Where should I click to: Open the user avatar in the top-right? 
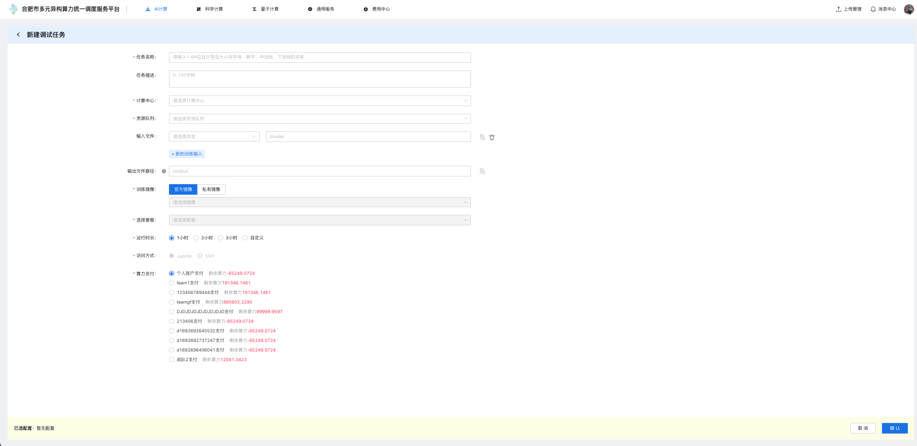pos(908,9)
